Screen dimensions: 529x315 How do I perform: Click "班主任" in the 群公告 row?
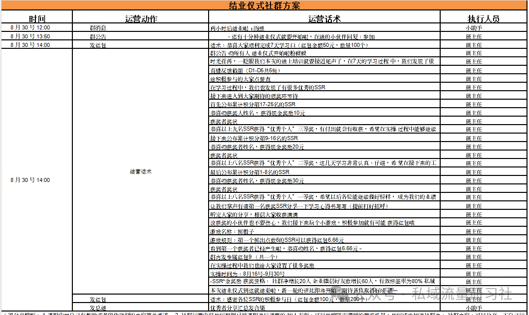(x=474, y=37)
